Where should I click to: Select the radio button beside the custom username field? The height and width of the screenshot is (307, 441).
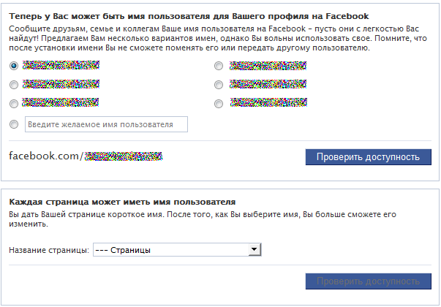point(14,124)
